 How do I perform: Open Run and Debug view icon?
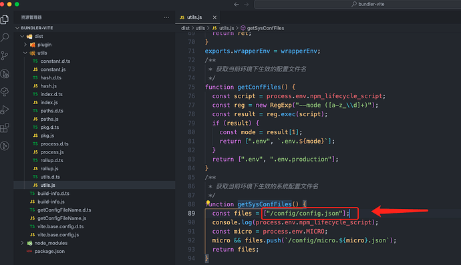(x=5, y=110)
